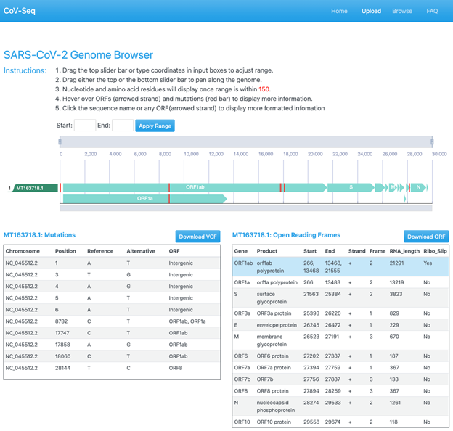The image size is (453, 431).
Task: Click the M gene arrow in track
Action: coord(393,187)
